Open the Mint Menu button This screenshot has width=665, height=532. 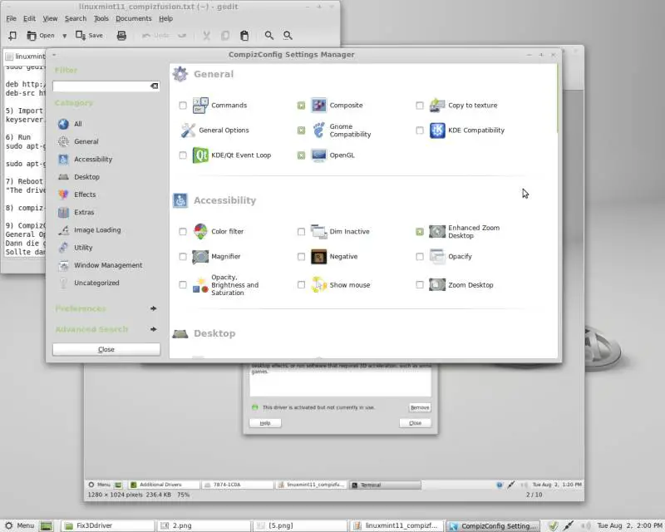coord(19,525)
